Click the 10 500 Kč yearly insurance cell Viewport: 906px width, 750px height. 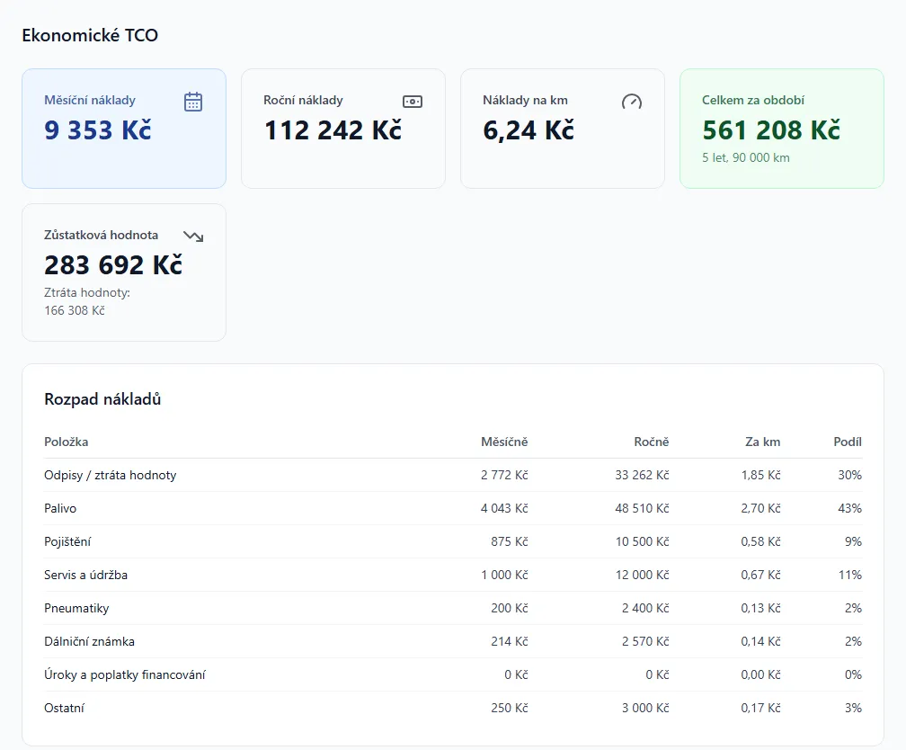coord(642,542)
